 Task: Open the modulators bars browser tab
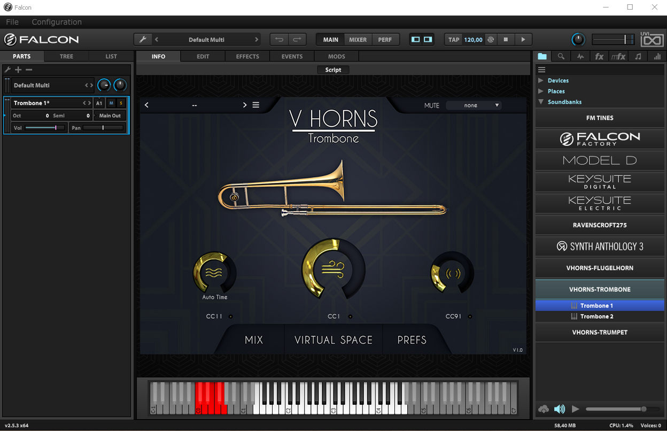point(657,56)
